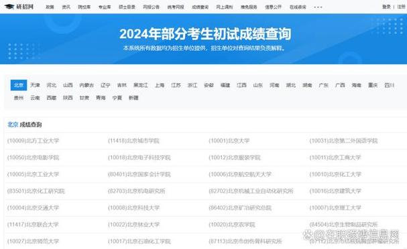Open 硕士目录 in the navigation bar
407x249 pixels.
(127, 7)
